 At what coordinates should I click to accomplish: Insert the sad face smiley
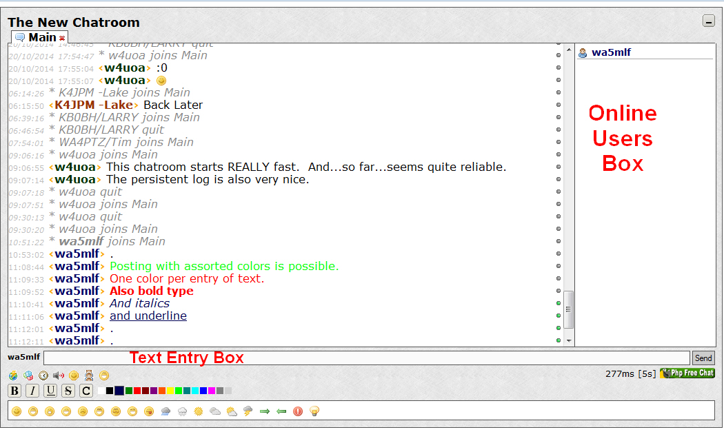coord(83,411)
